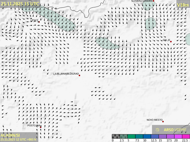The height and width of the screenshot is (142, 190).
Task: Click the NOVO MESTO city label
Action: coord(154,120)
